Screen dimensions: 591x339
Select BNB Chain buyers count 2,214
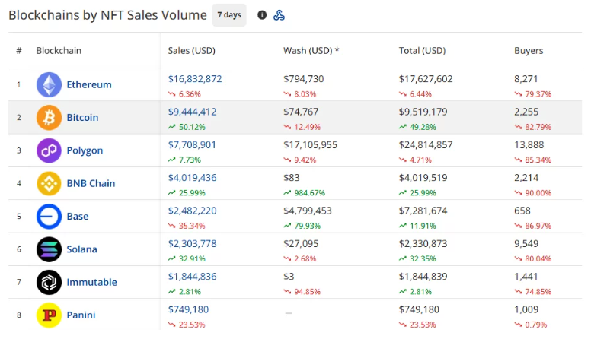pyautogui.click(x=526, y=178)
